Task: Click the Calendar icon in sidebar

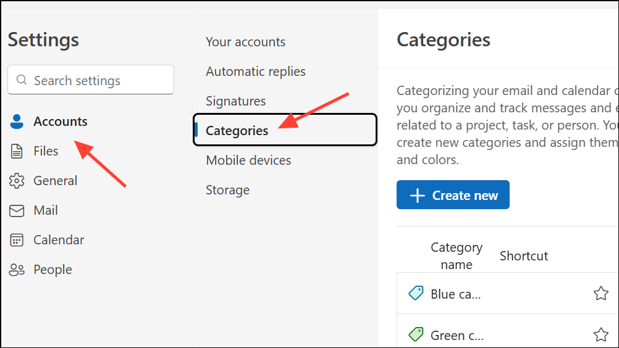Action: [x=17, y=240]
